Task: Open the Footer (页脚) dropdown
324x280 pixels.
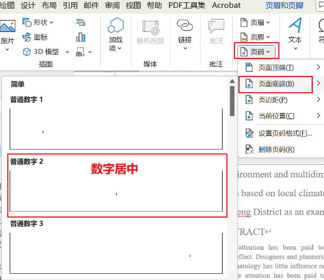Action: (255, 37)
